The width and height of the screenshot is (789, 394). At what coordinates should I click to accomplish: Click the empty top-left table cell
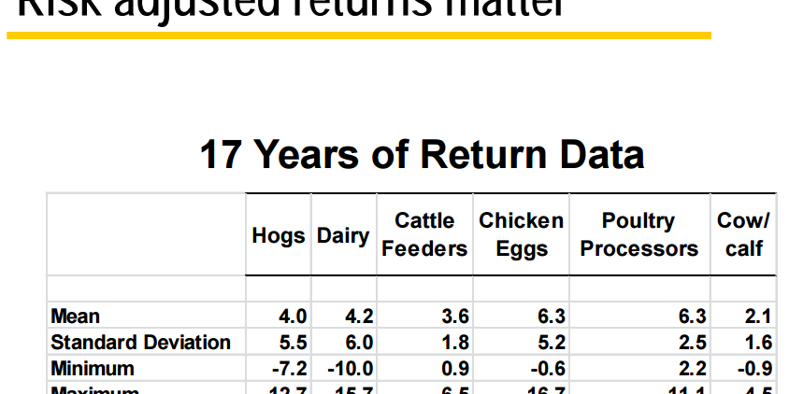(x=146, y=234)
